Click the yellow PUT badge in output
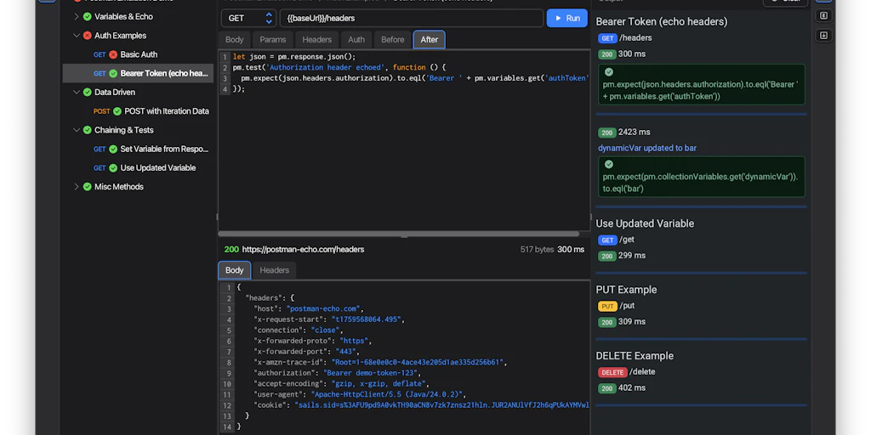871x435 pixels. click(x=607, y=306)
